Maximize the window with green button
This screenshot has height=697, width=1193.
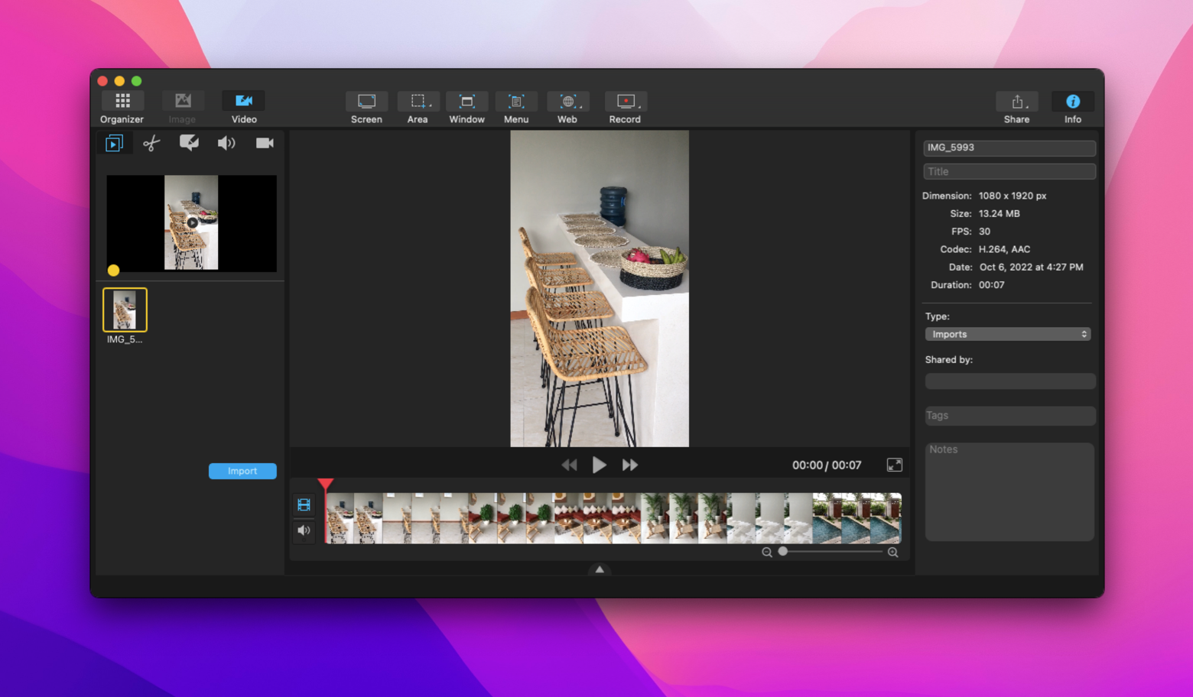(136, 81)
